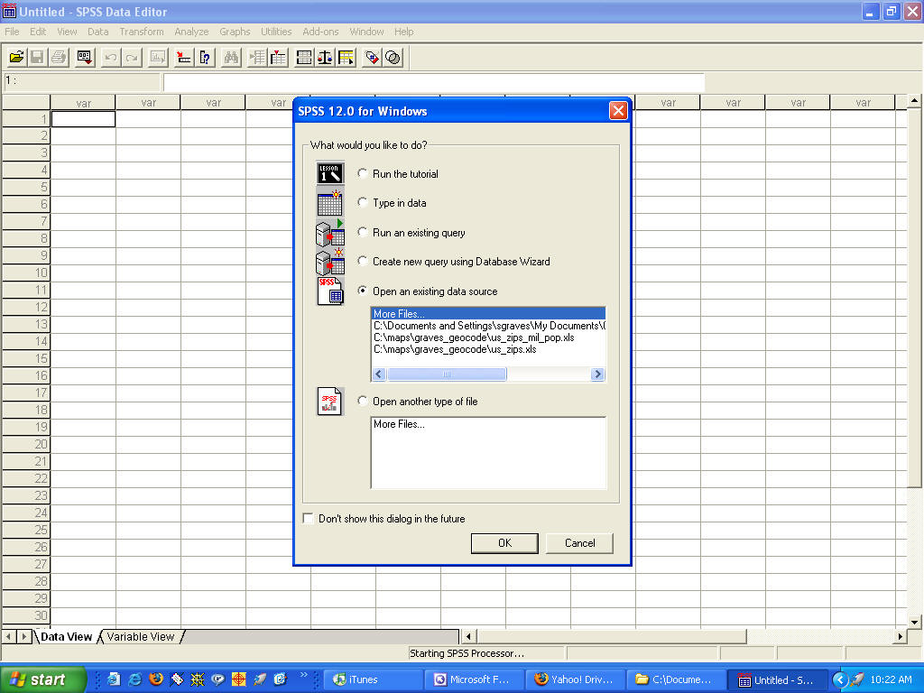Switch to iTunes taskbar button
The height and width of the screenshot is (693, 924).
coord(371,679)
